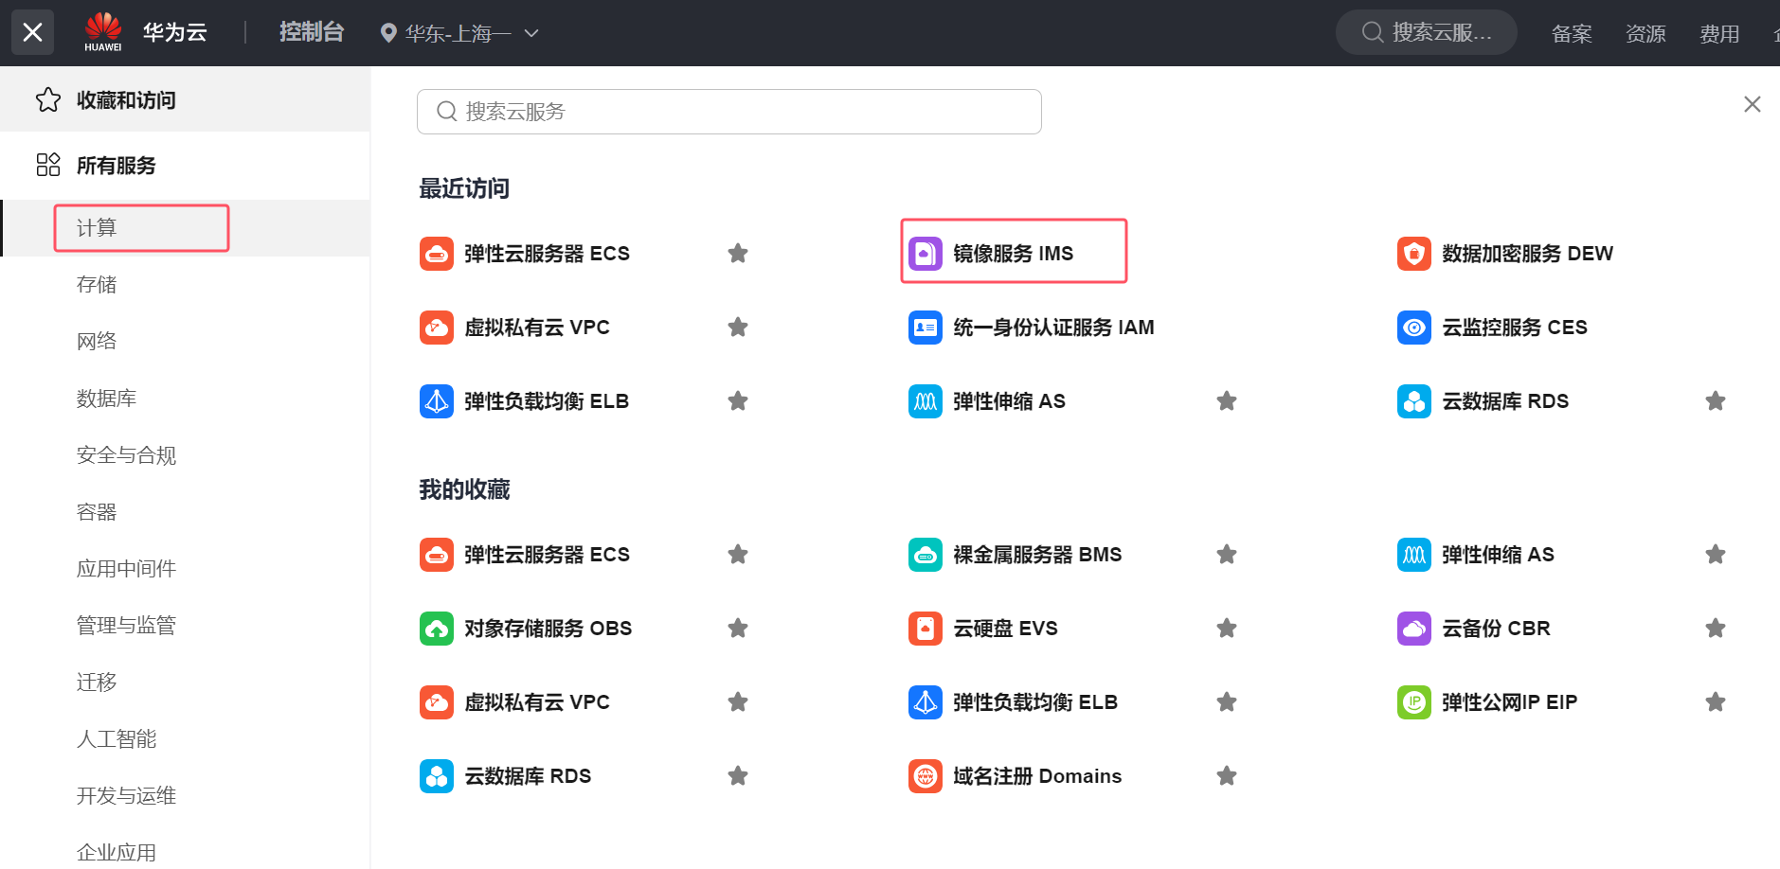
Task: Unfavorite 裸金属服务器 BMS via its star
Action: 1227,554
